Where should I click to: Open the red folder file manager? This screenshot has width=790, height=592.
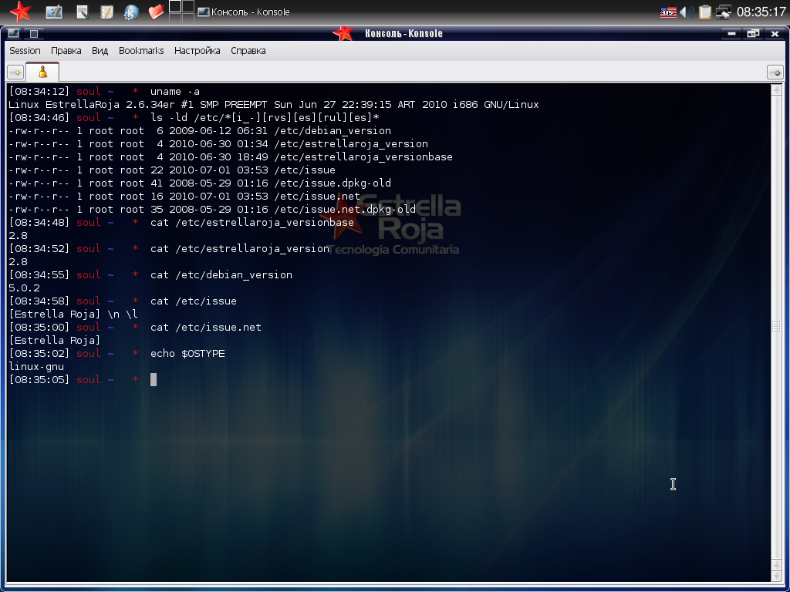click(156, 12)
